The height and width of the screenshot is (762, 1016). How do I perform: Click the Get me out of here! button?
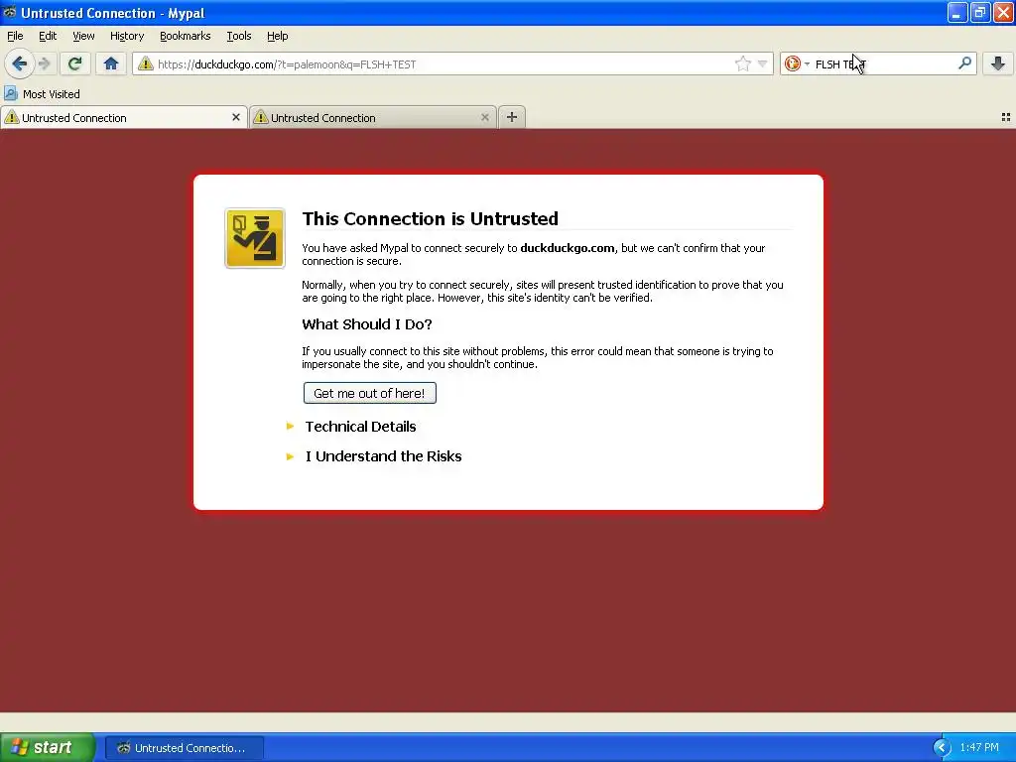pos(369,393)
